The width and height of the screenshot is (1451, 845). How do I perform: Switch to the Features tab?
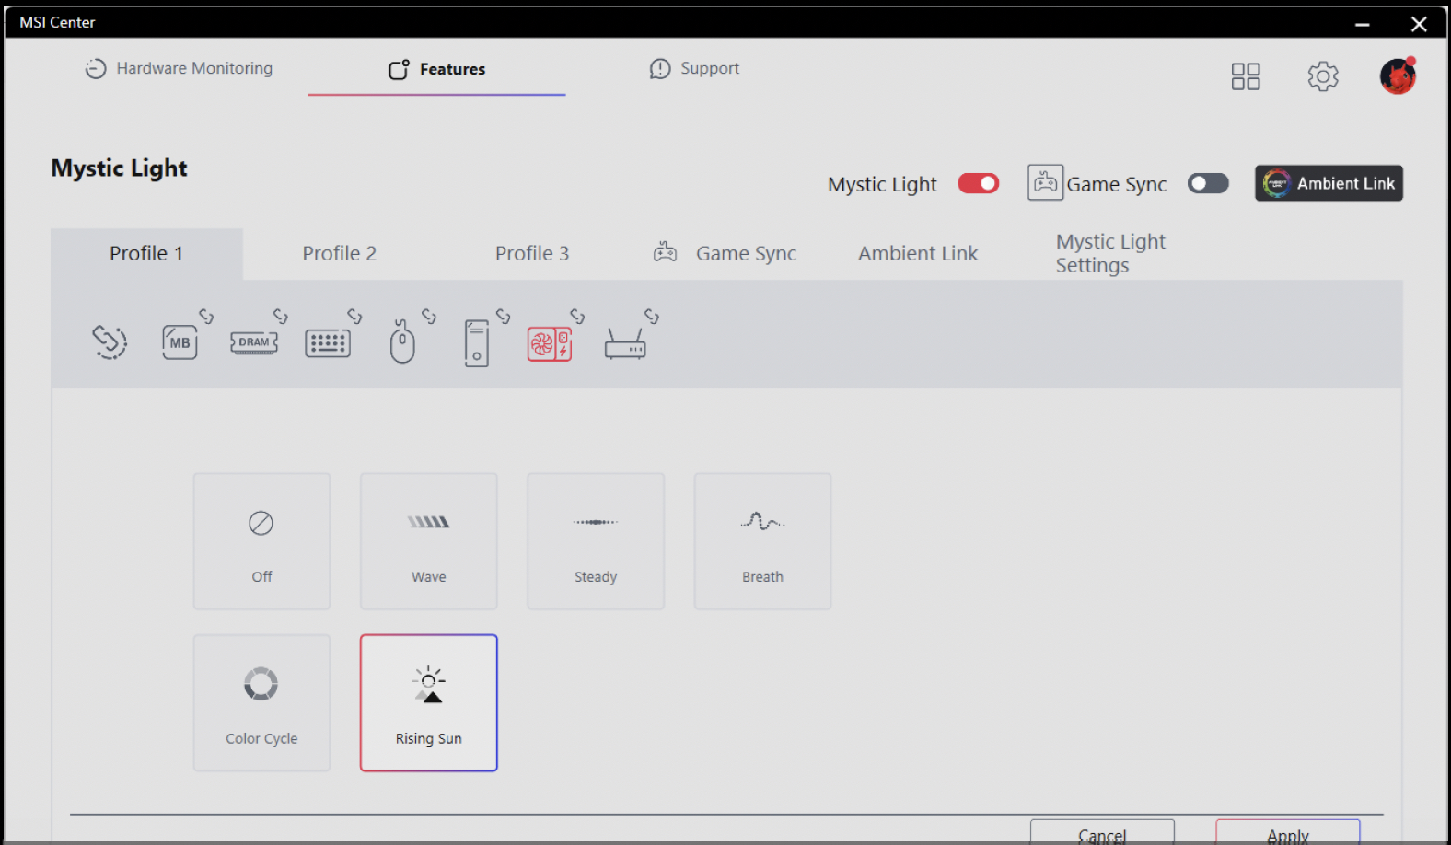437,69
